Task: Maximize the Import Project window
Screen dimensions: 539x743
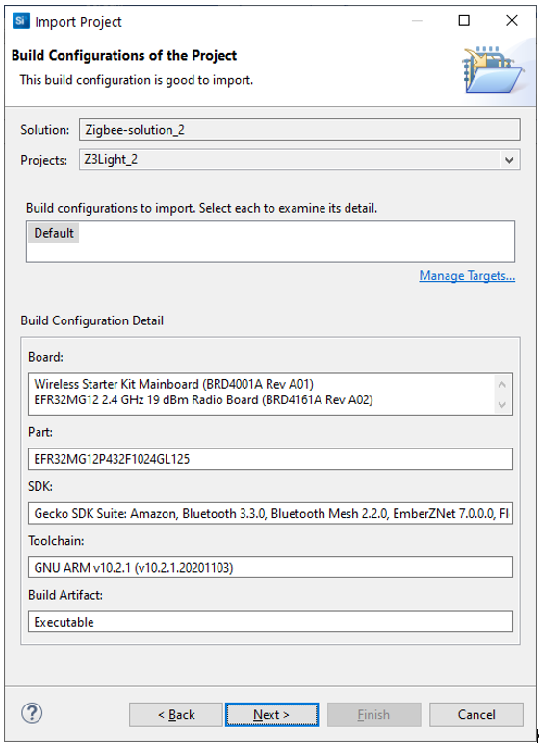Action: (464, 21)
